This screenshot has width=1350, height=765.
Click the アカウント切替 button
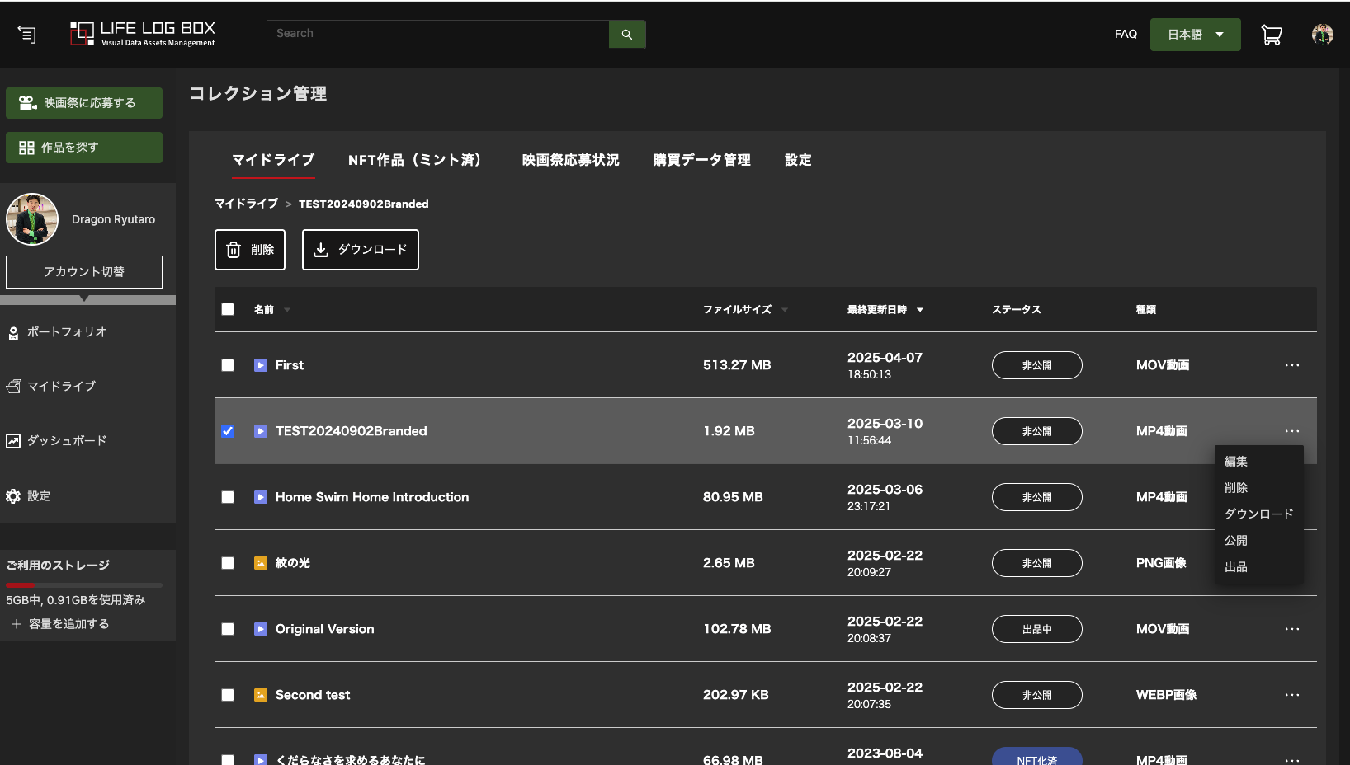coord(84,272)
